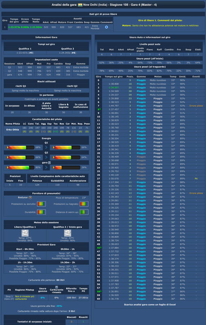
Task: Click the practice lap time 1:23.973s
Action: (x=14, y=27)
